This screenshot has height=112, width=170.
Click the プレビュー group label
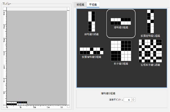pyautogui.click(x=7, y=3)
